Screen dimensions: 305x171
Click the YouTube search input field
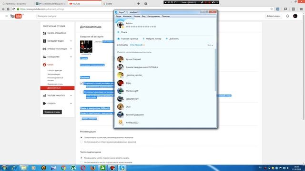click(76, 16)
